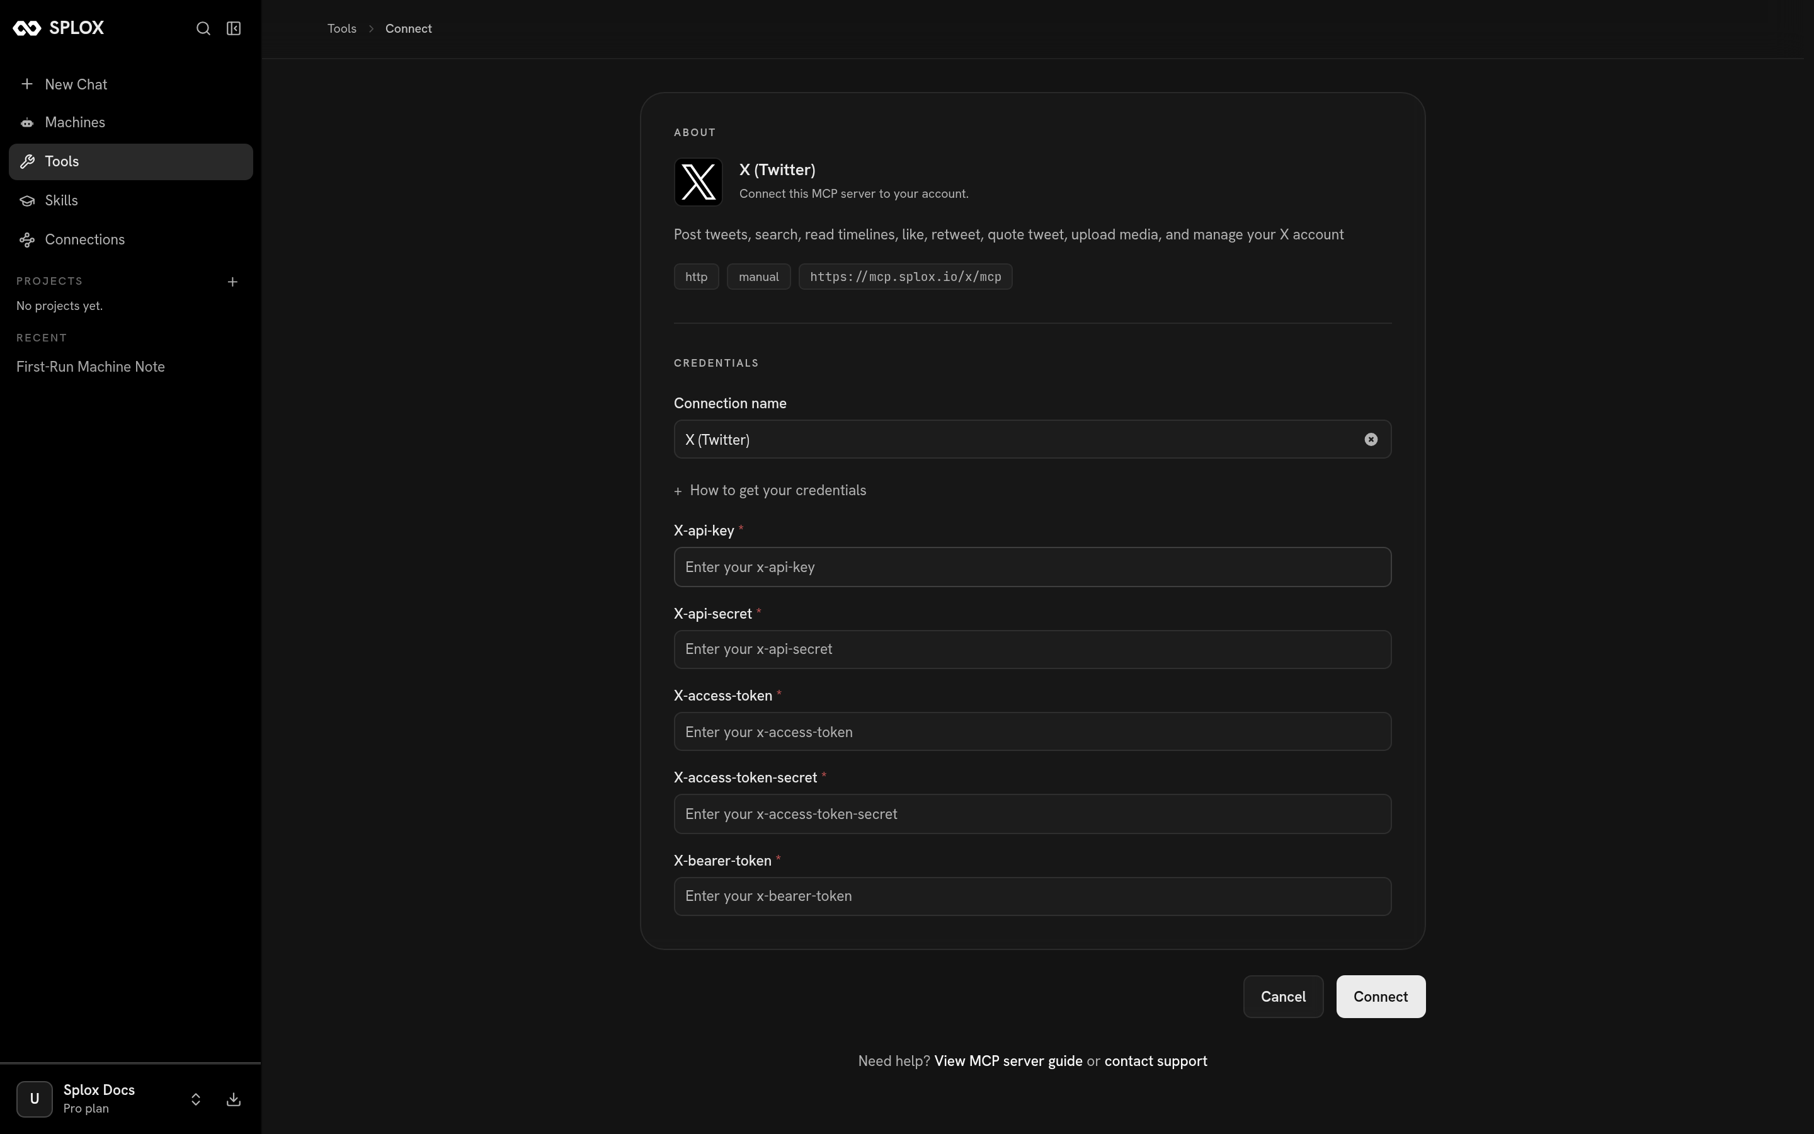Click the U workspace avatar
Image resolution: width=1814 pixels, height=1134 pixels.
[35, 1099]
